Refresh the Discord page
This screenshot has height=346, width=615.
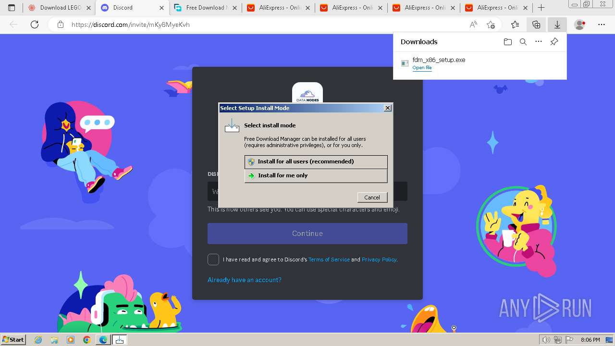coord(35,25)
